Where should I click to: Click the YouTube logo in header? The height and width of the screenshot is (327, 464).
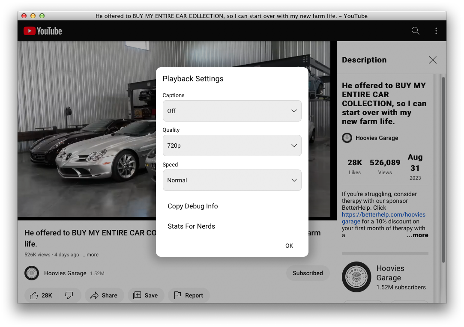pos(42,31)
